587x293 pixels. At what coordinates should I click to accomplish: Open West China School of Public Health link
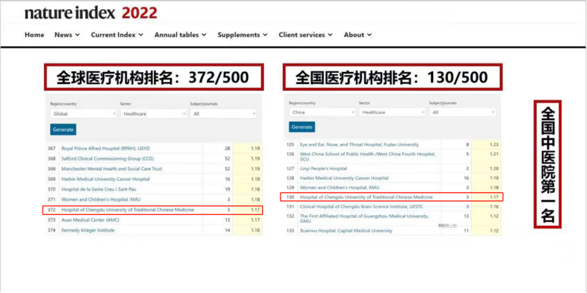click(x=367, y=156)
